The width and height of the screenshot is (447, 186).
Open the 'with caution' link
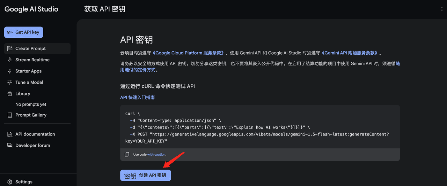[156, 154]
